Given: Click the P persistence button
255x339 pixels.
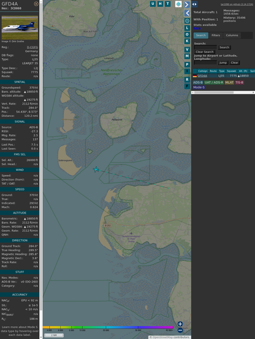Looking at the screenshot, I should pos(187,64).
